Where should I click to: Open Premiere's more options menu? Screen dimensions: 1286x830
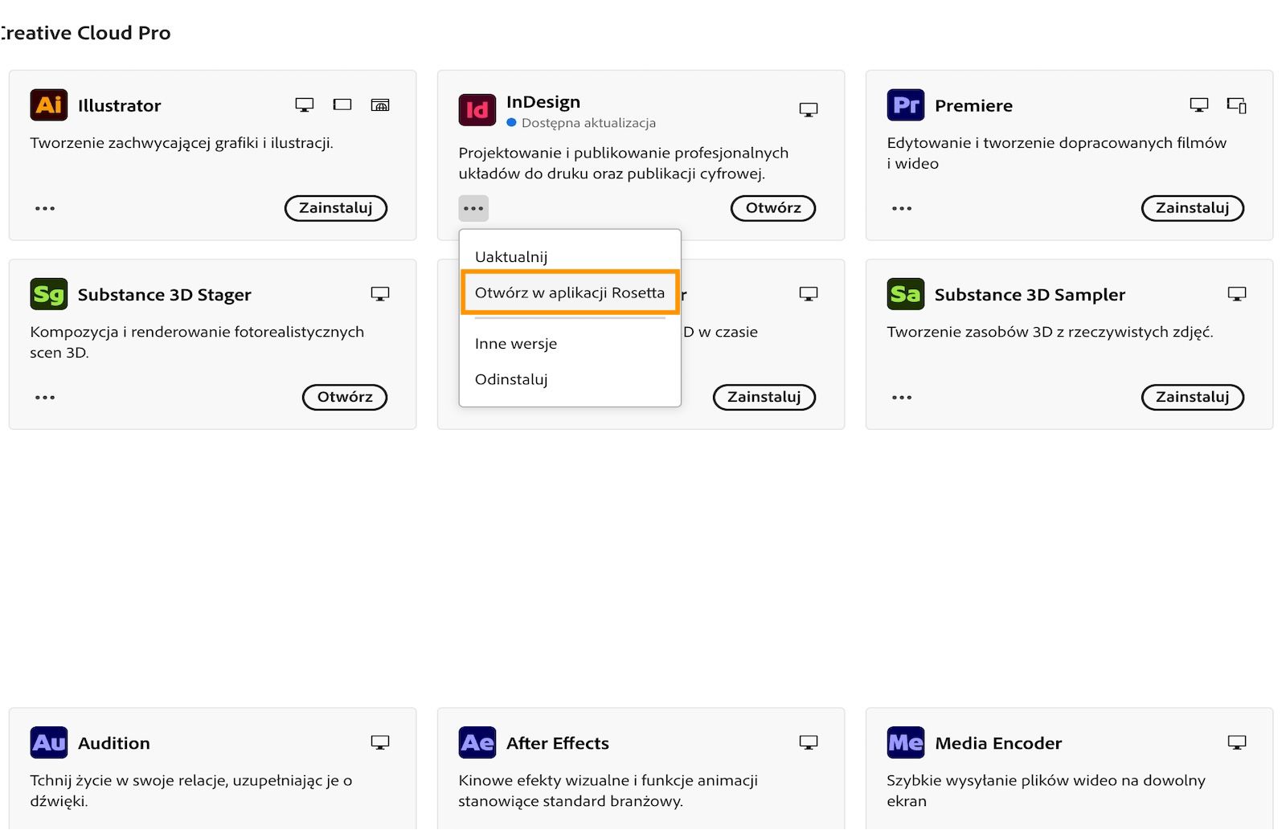click(902, 208)
